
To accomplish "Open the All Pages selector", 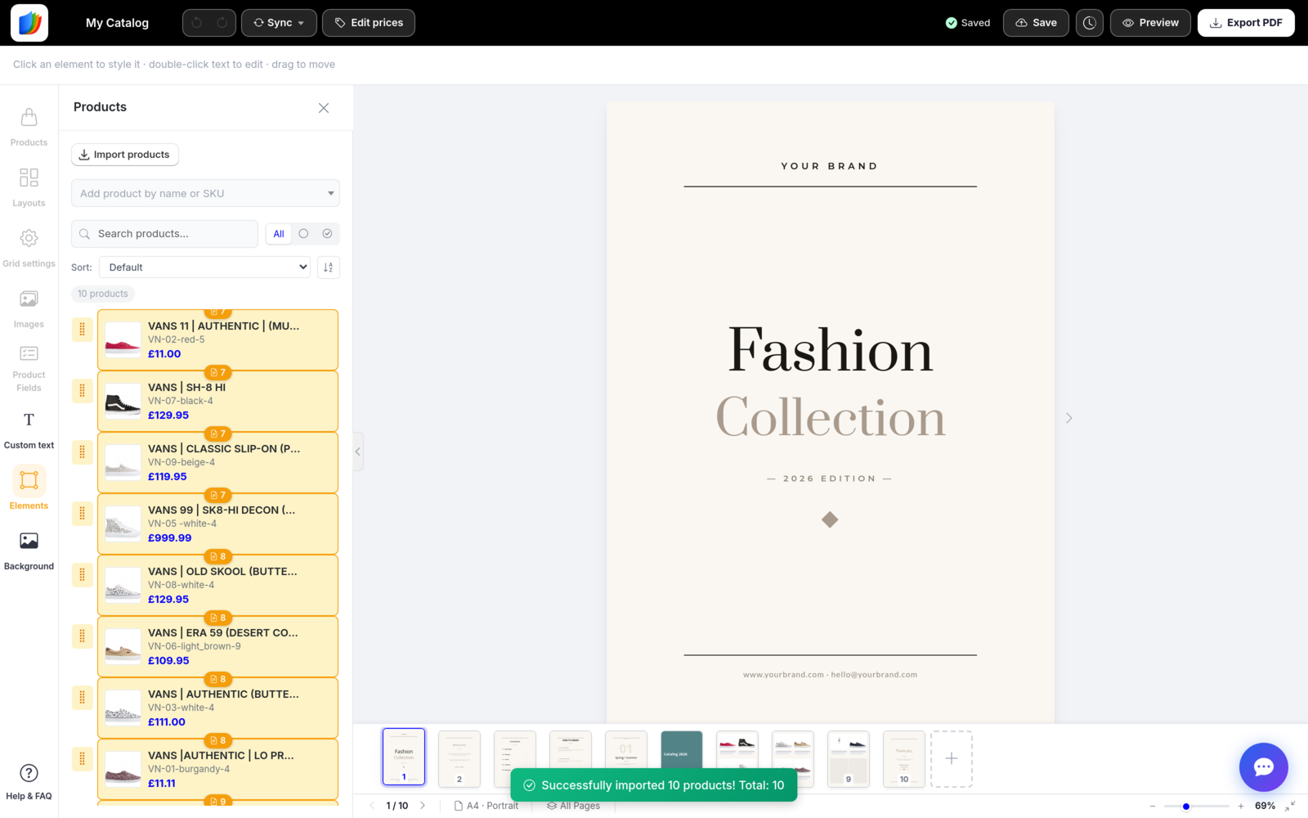I will 574,806.
